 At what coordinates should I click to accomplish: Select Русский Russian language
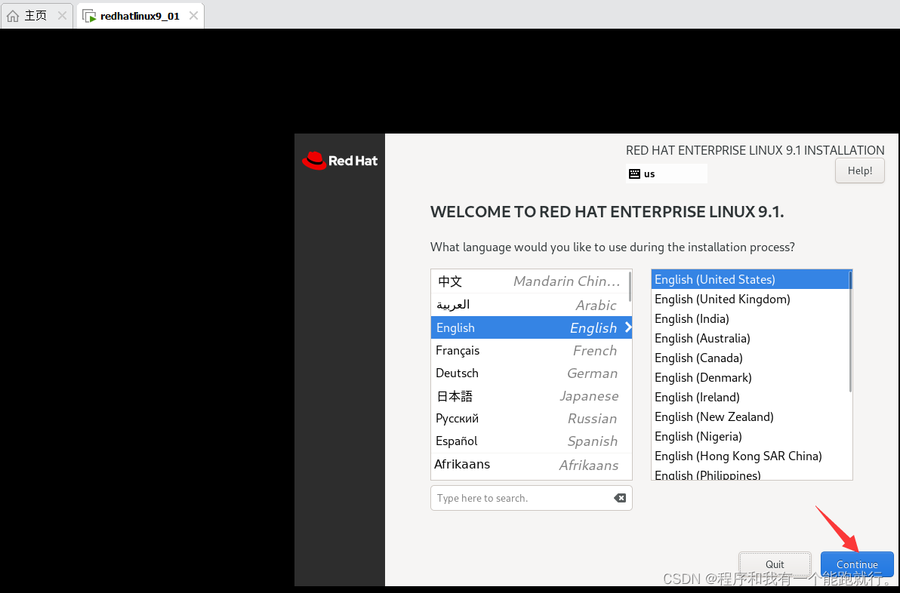531,419
